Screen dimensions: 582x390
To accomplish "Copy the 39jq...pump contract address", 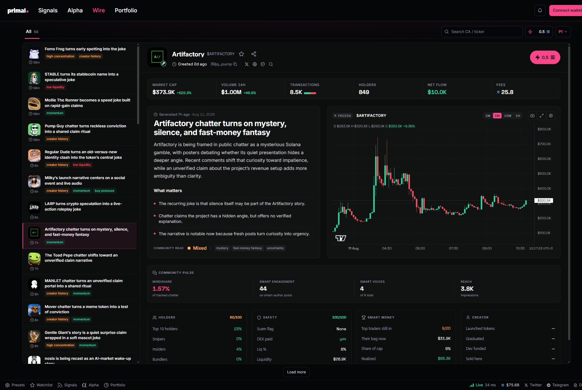I will [x=235, y=64].
